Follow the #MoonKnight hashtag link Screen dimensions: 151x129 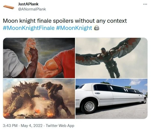(x=74, y=28)
